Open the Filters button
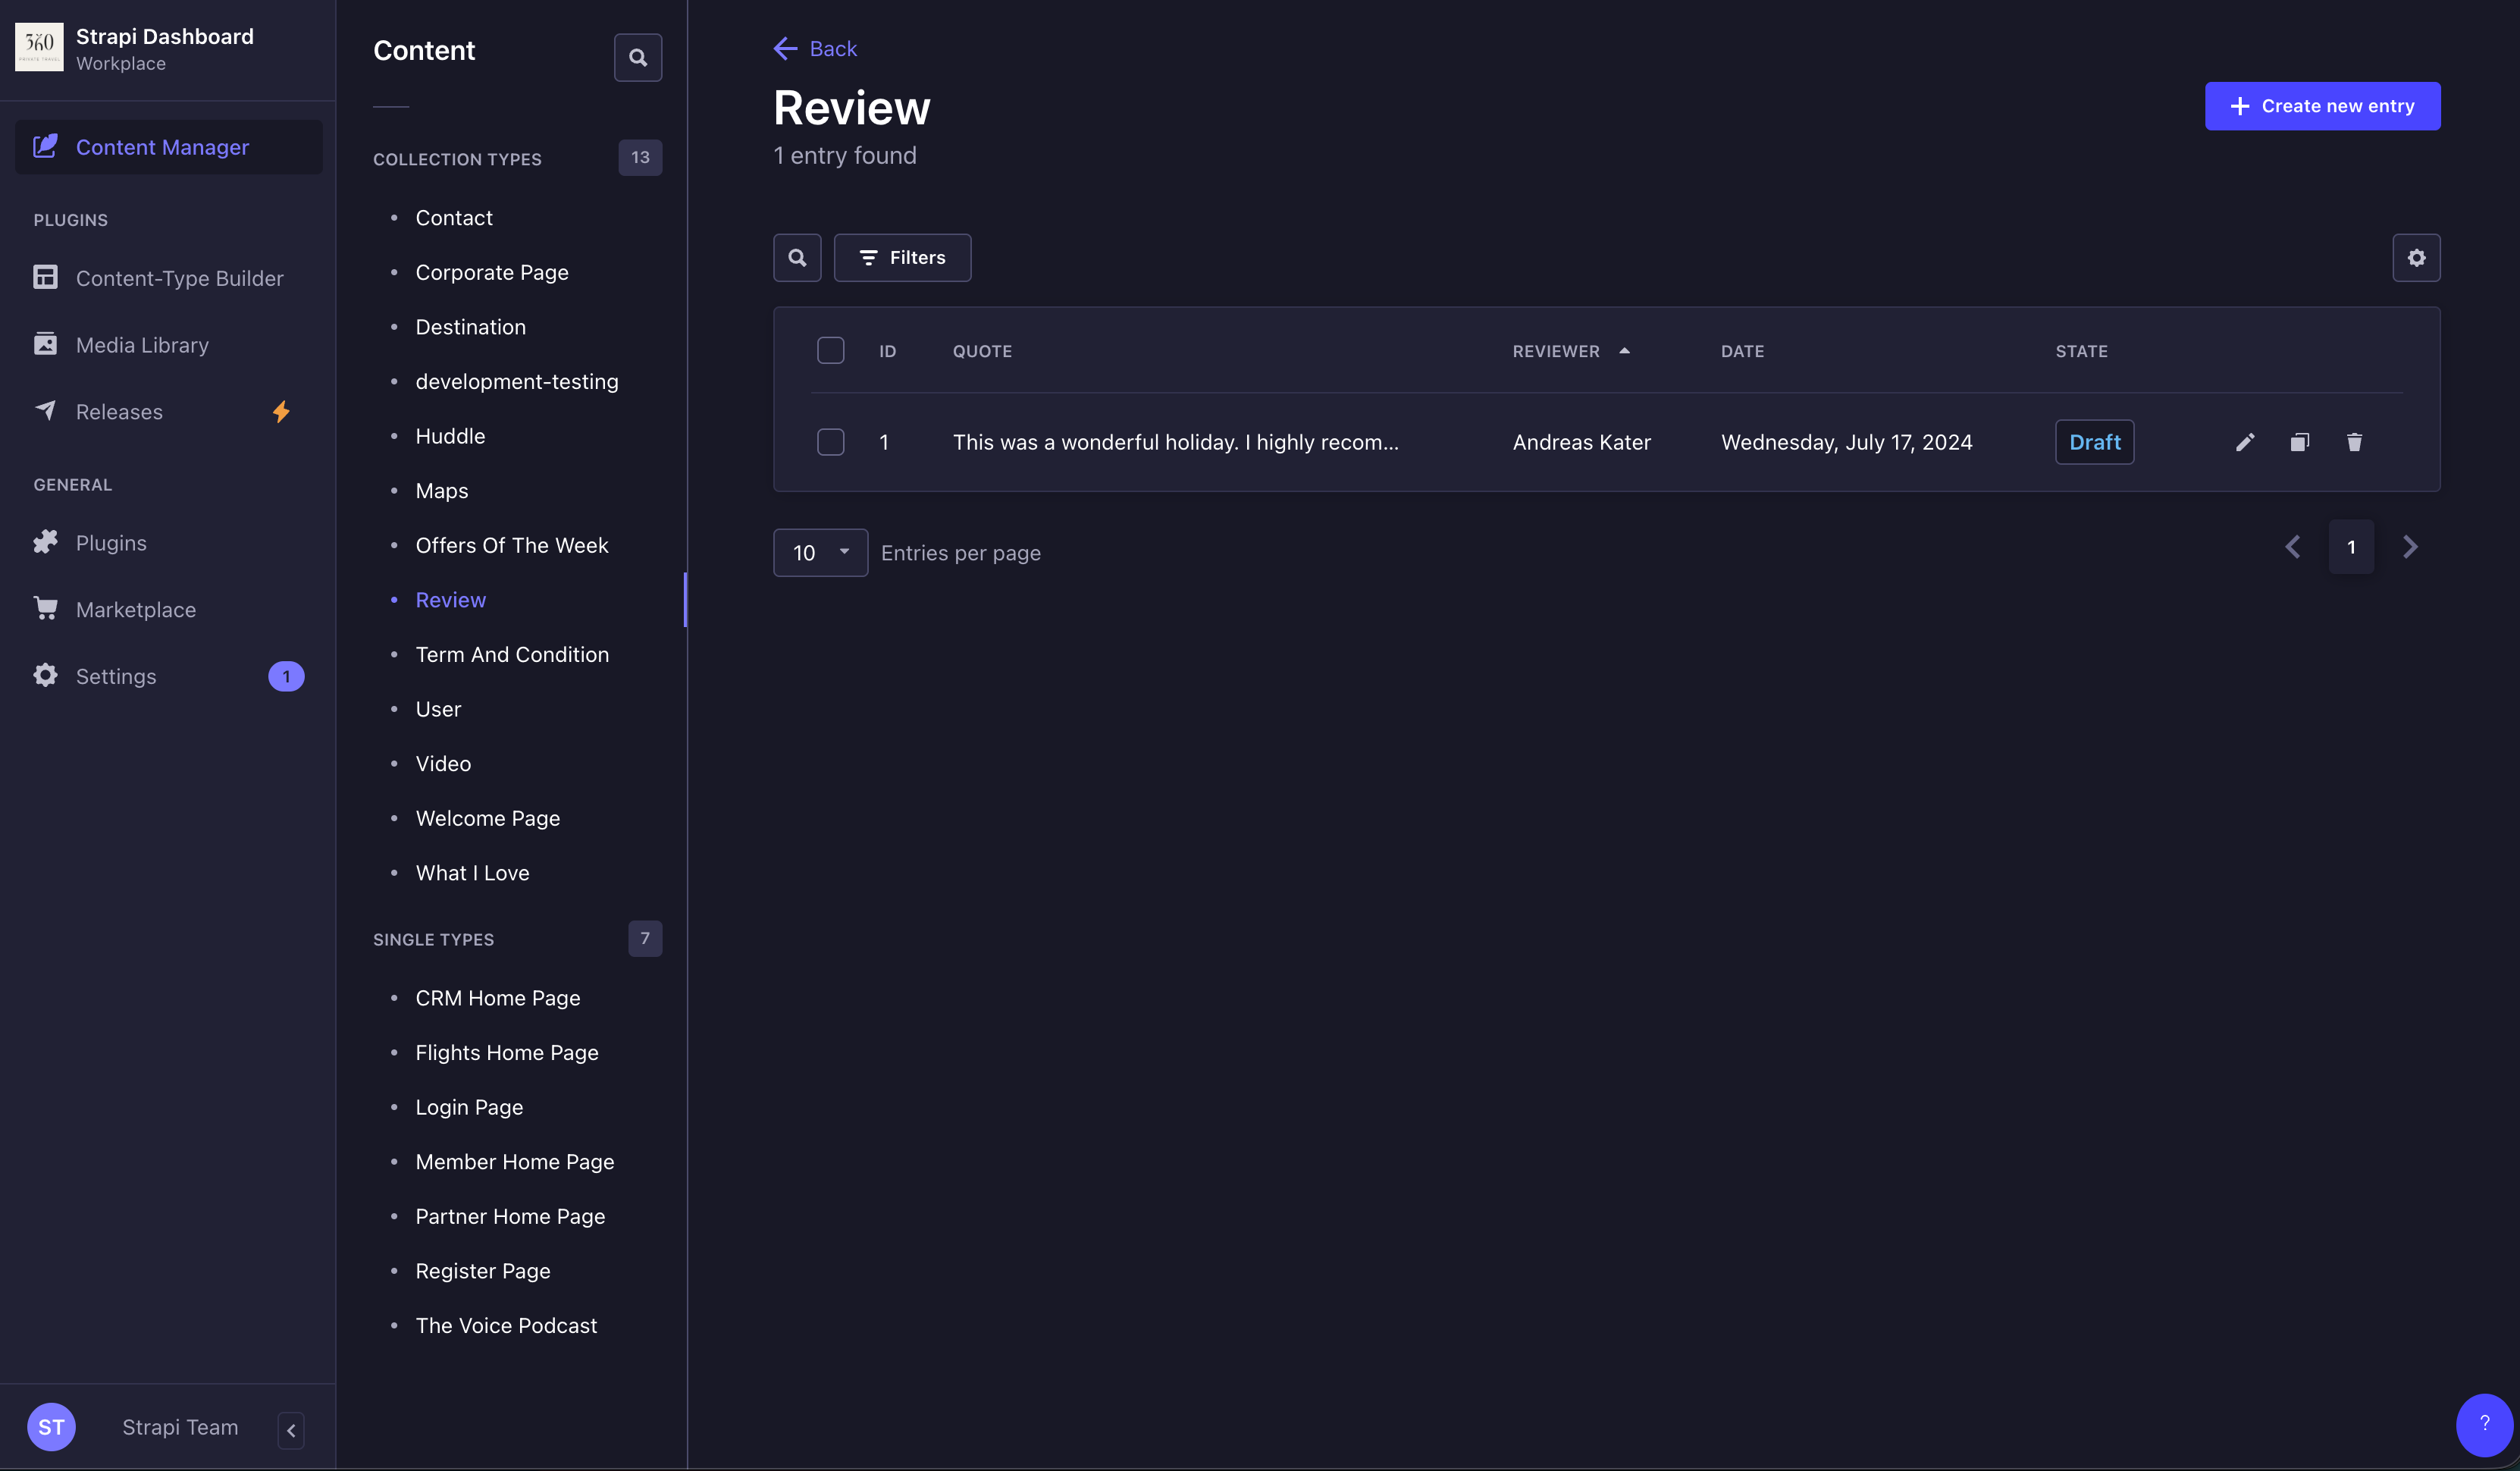 coord(902,258)
